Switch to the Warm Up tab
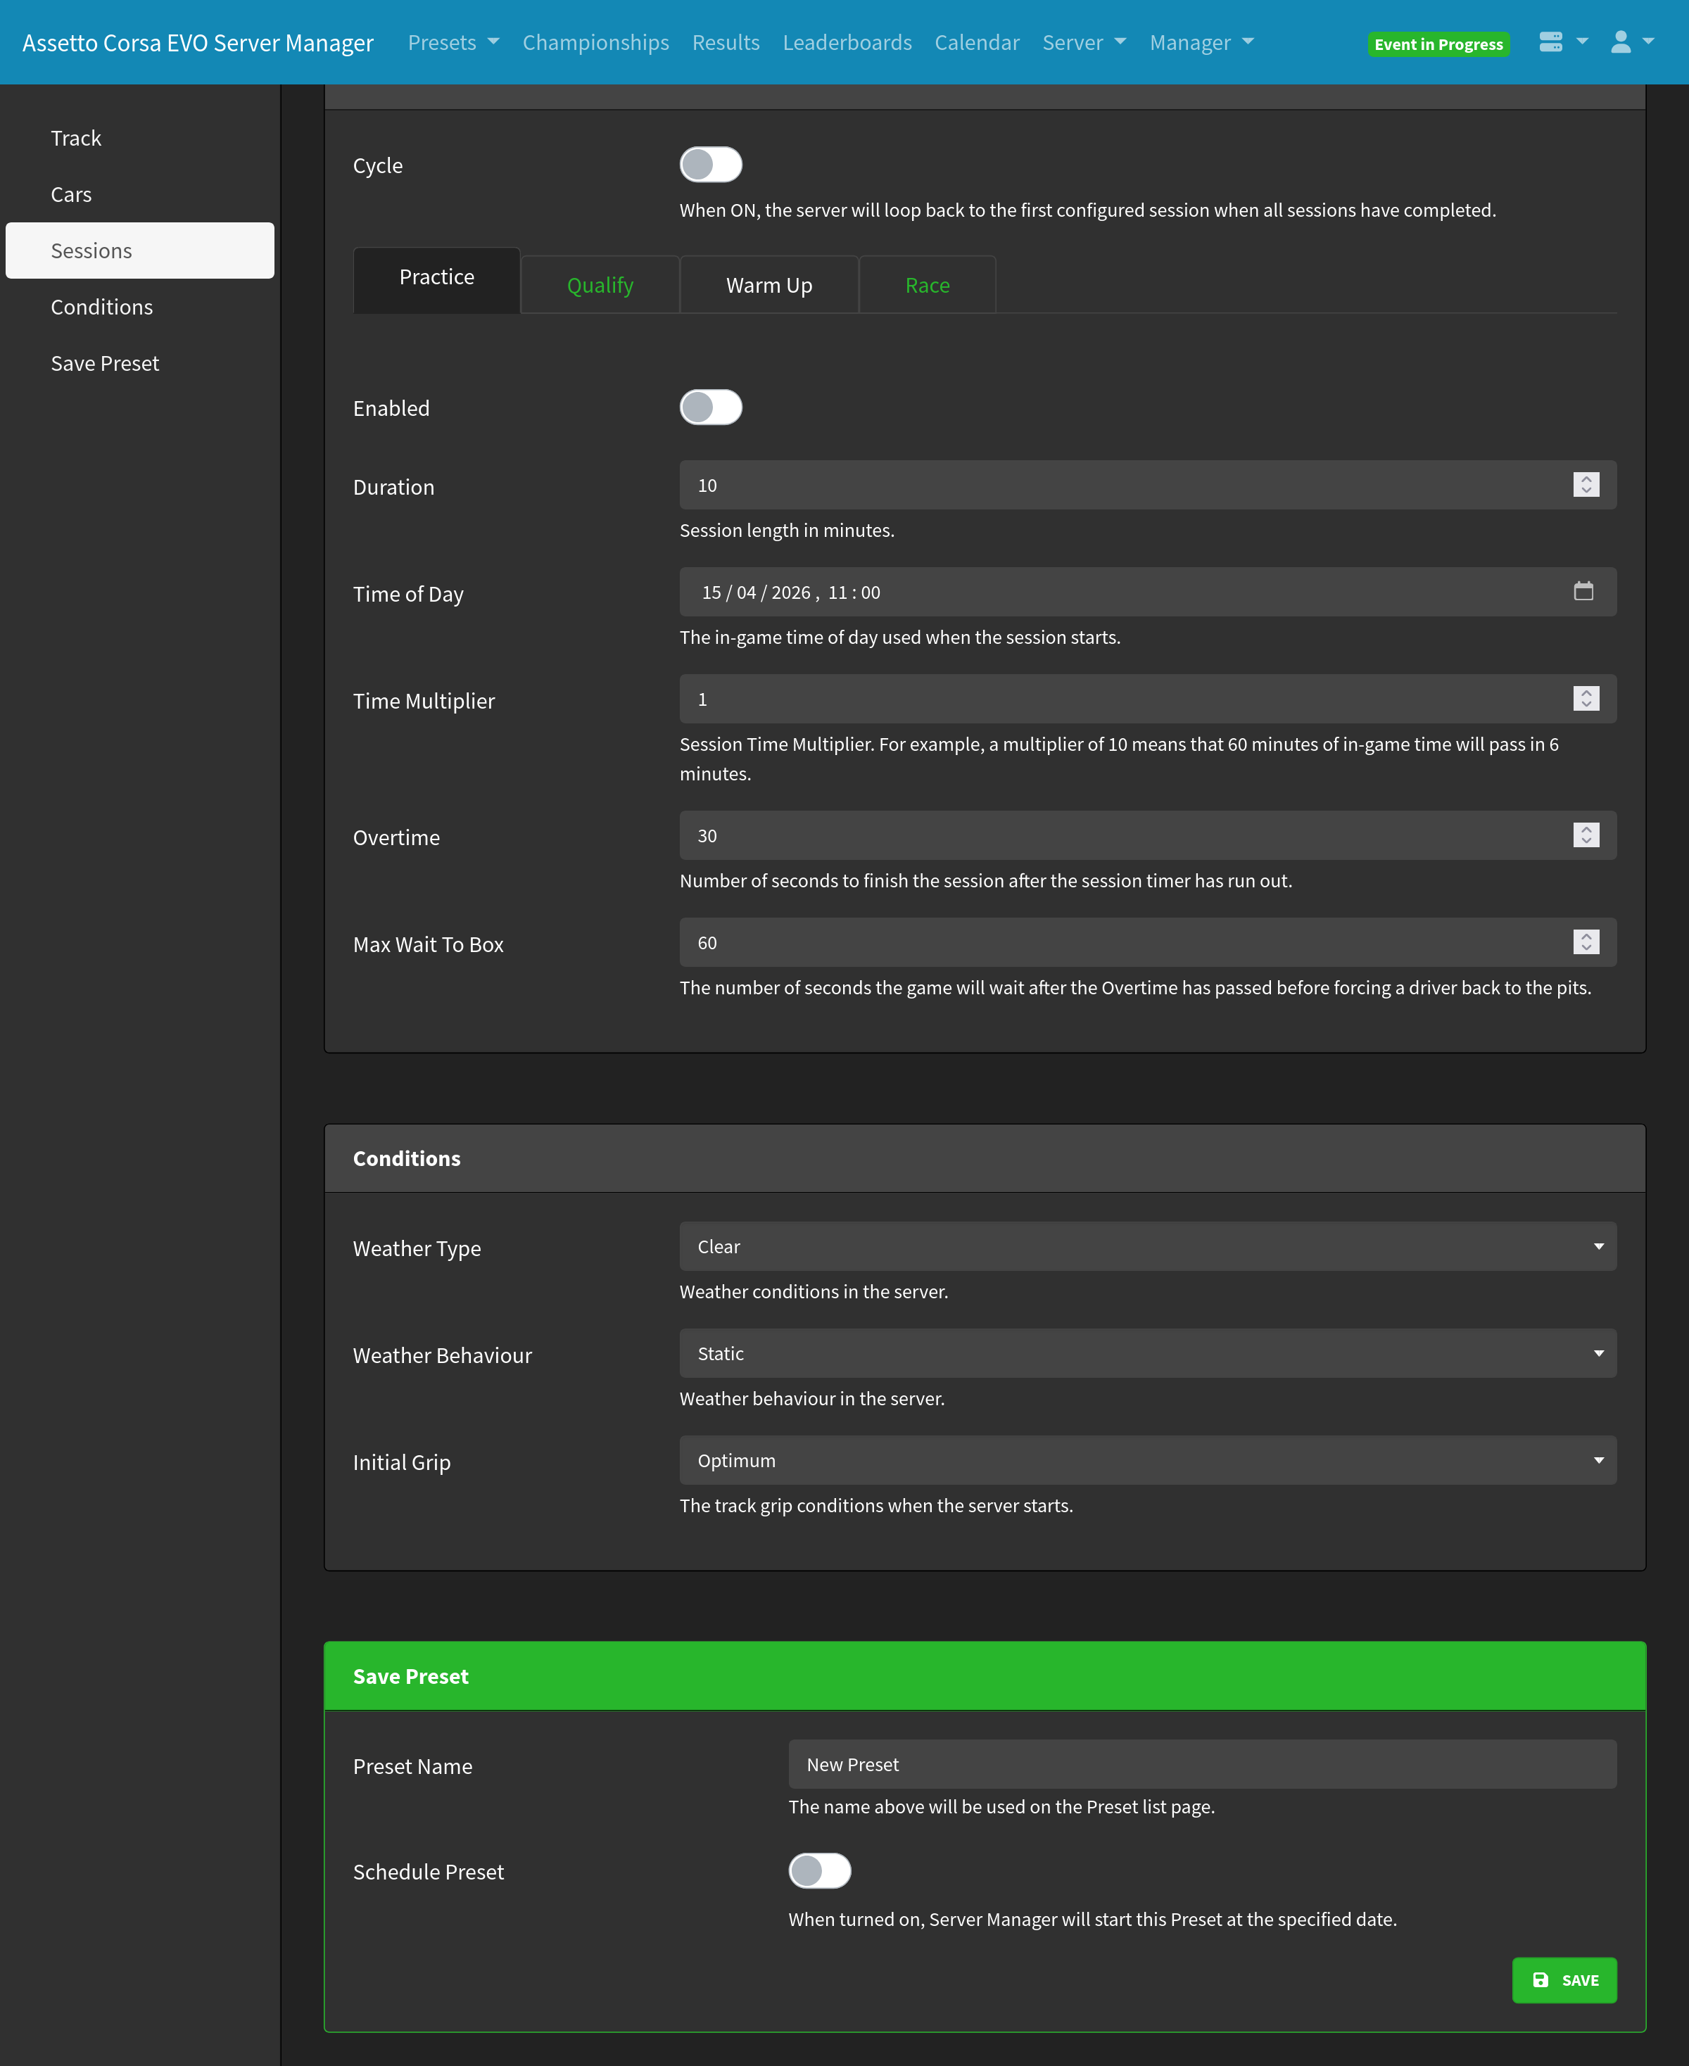The width and height of the screenshot is (1689, 2066). coord(768,285)
